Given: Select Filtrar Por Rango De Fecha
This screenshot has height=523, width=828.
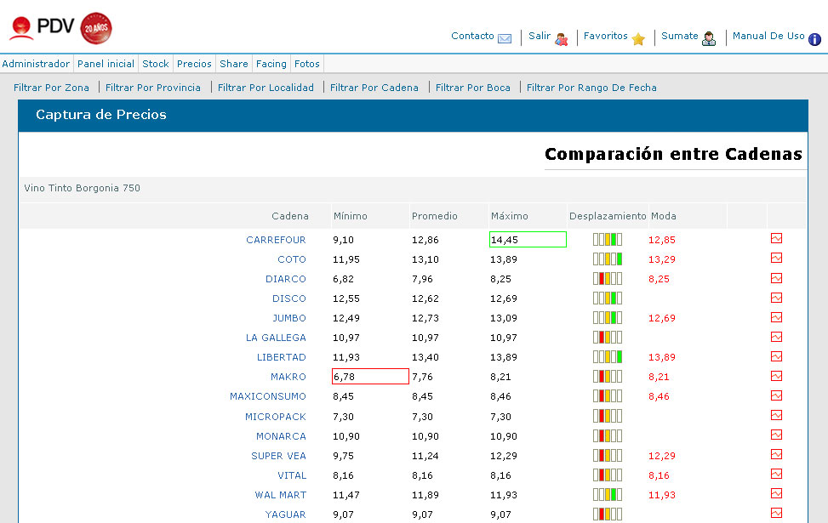Looking at the screenshot, I should (591, 88).
